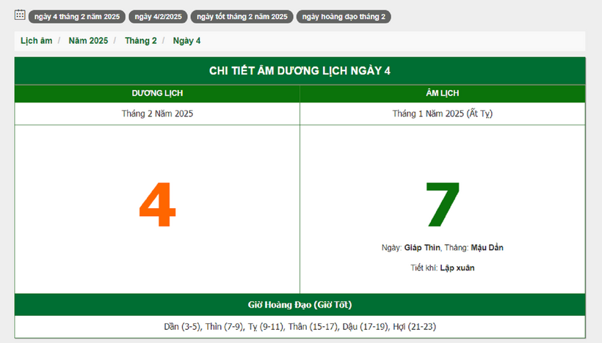Open the 'ngày tốt tháng 2 năm 2025' tag
The image size is (602, 343).
click(x=242, y=17)
